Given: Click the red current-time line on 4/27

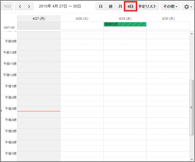Looking at the screenshot, I should pos(39,111).
